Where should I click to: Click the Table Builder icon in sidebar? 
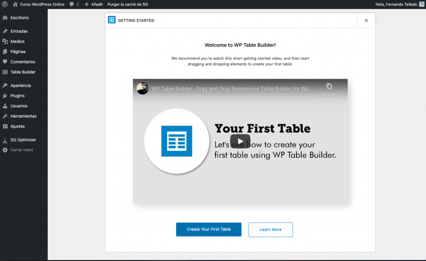(5, 72)
